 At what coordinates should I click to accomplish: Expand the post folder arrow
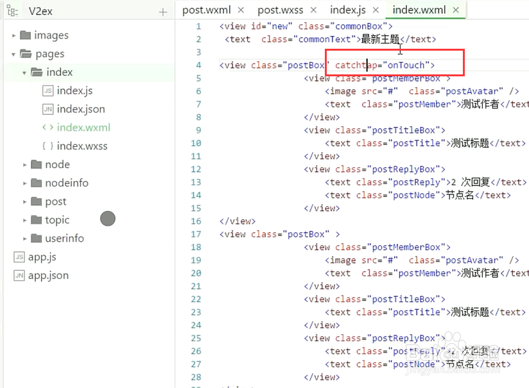[x=24, y=202]
